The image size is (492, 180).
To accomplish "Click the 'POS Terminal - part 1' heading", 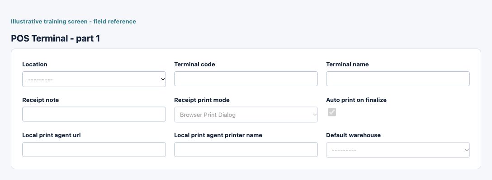I will click(x=55, y=38).
